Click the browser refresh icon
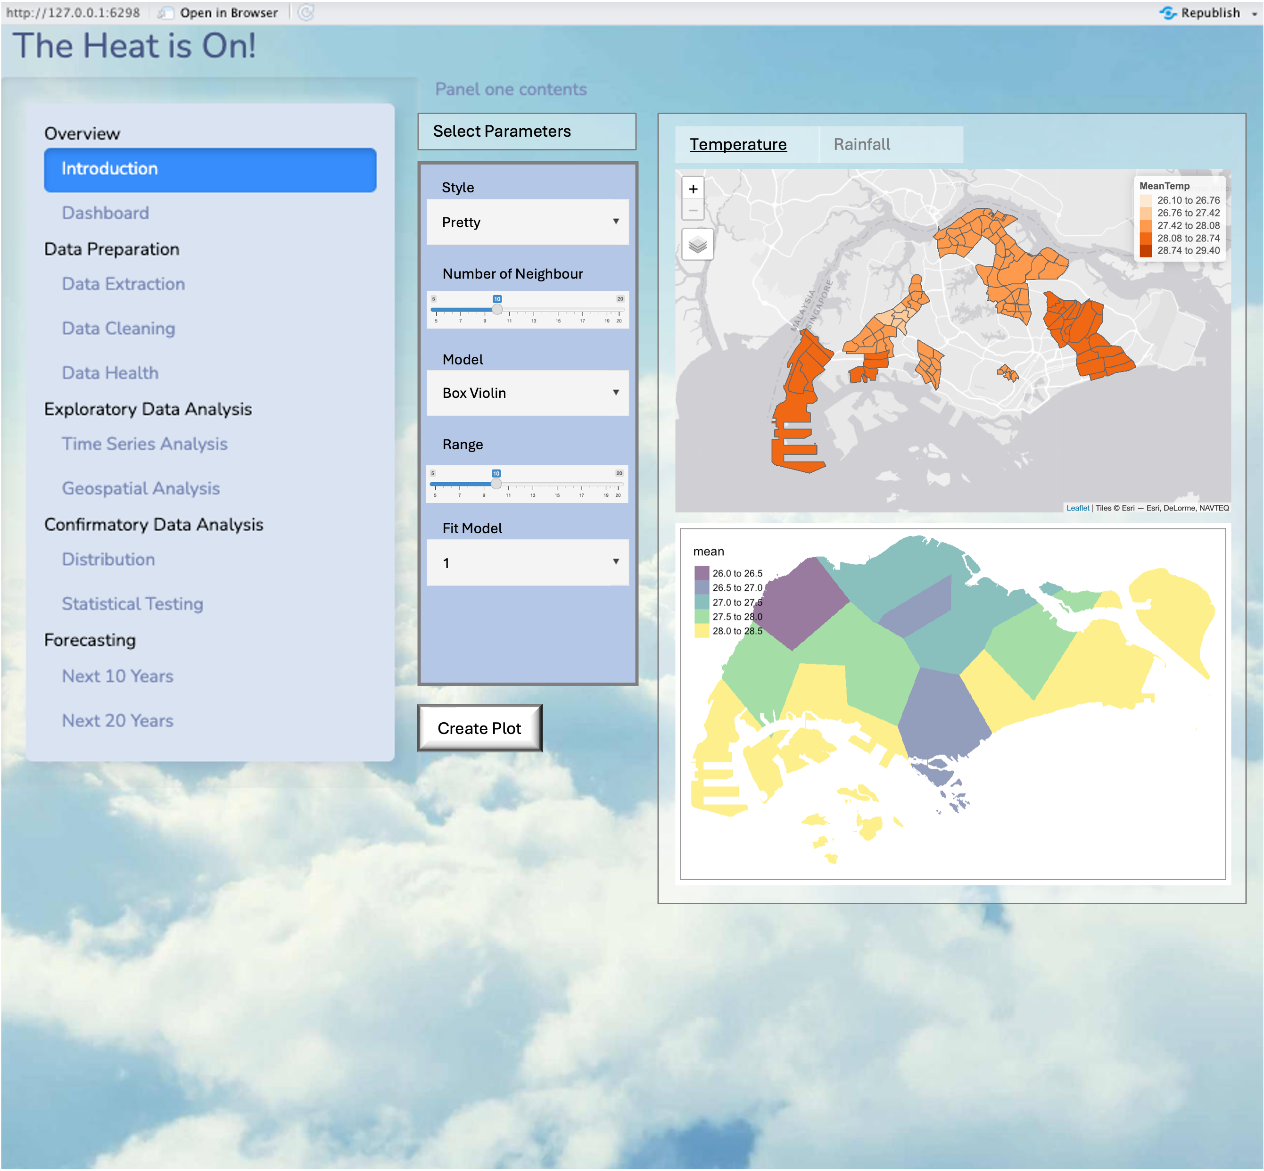 click(x=306, y=13)
